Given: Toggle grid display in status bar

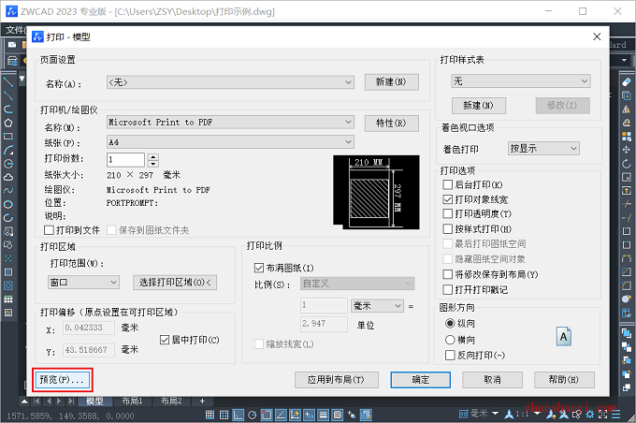Looking at the screenshot, I should (x=224, y=415).
